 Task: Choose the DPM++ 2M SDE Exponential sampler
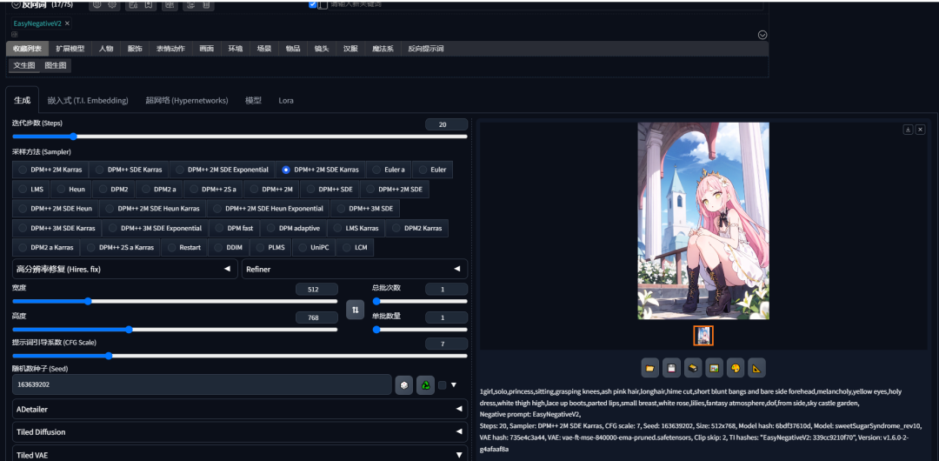(223, 170)
